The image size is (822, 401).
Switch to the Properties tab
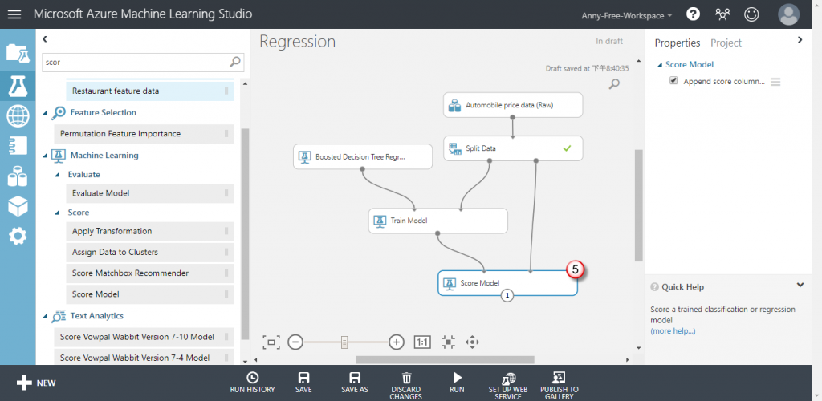coord(678,43)
